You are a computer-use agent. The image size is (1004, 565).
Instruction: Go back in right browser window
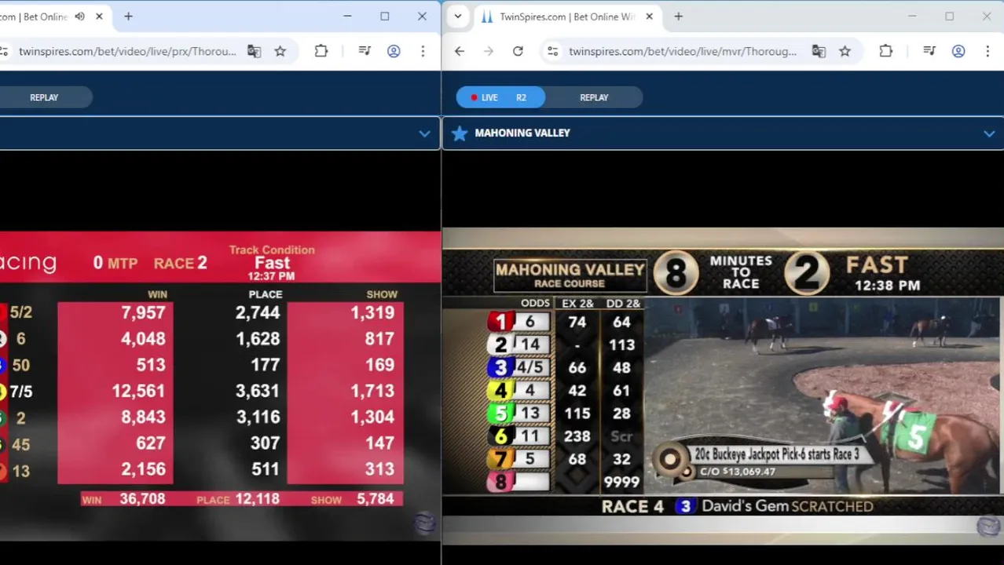[460, 51]
